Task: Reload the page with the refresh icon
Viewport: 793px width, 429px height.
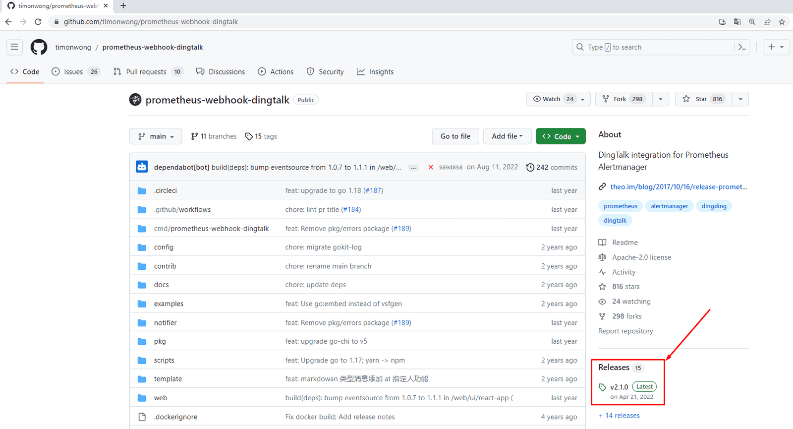Action: (x=38, y=22)
